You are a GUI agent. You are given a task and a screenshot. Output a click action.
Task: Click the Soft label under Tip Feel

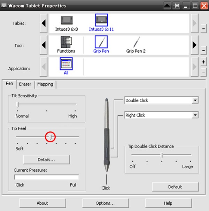point(20,149)
